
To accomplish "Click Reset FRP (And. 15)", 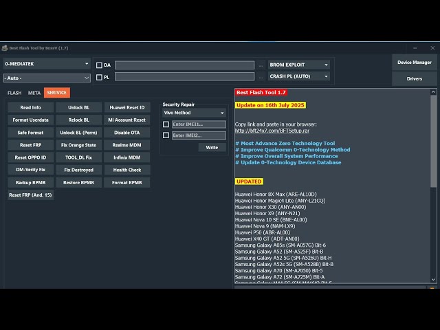I will pos(30,195).
